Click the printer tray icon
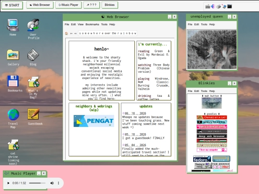 (219, 7)
